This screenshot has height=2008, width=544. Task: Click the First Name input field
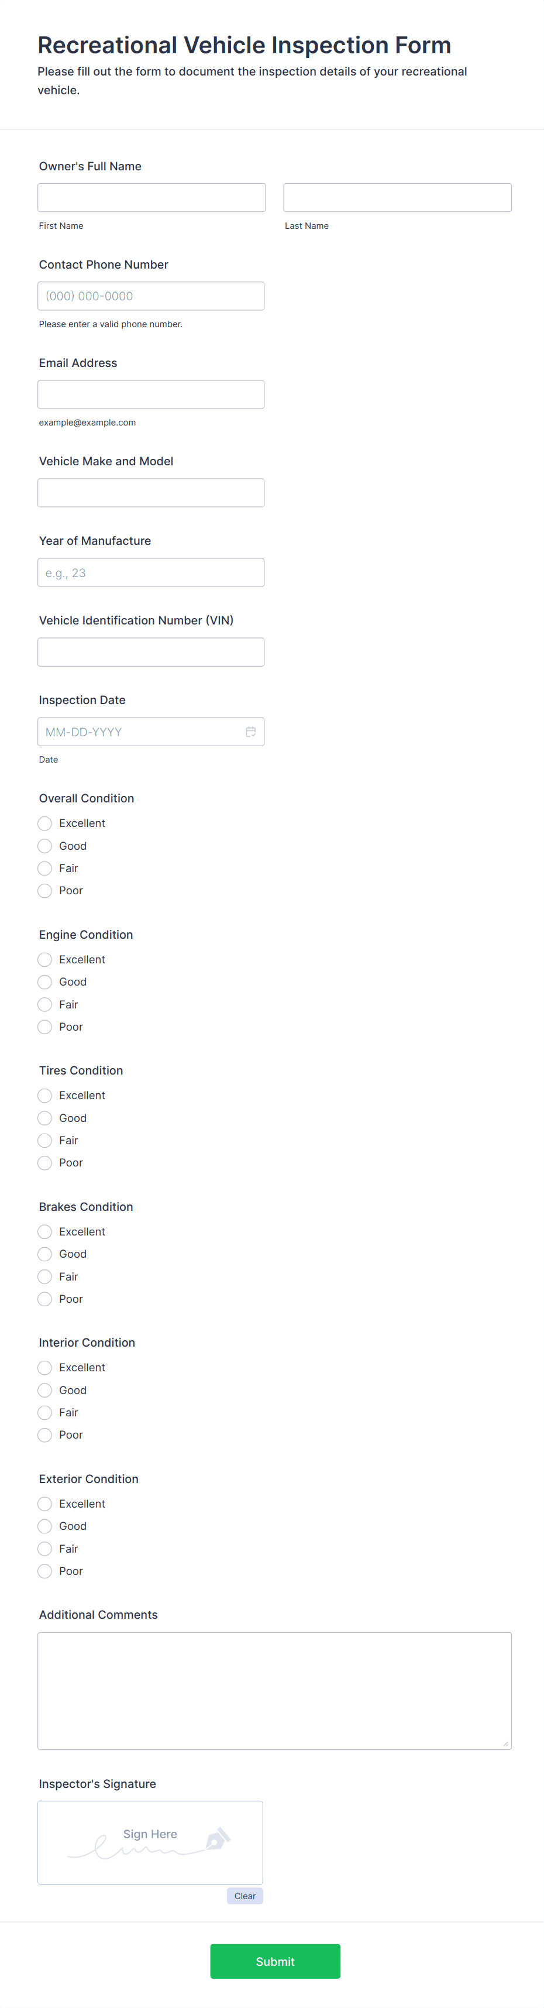coord(151,197)
